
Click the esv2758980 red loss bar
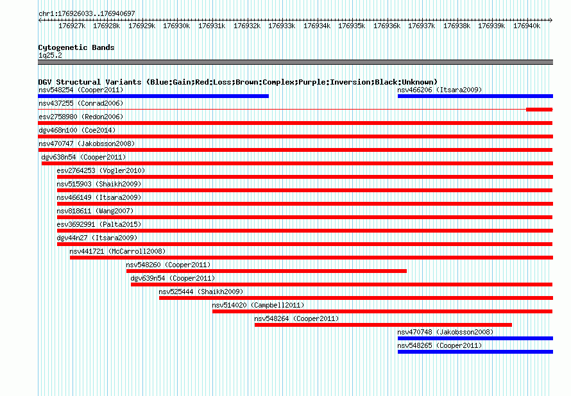(295, 123)
